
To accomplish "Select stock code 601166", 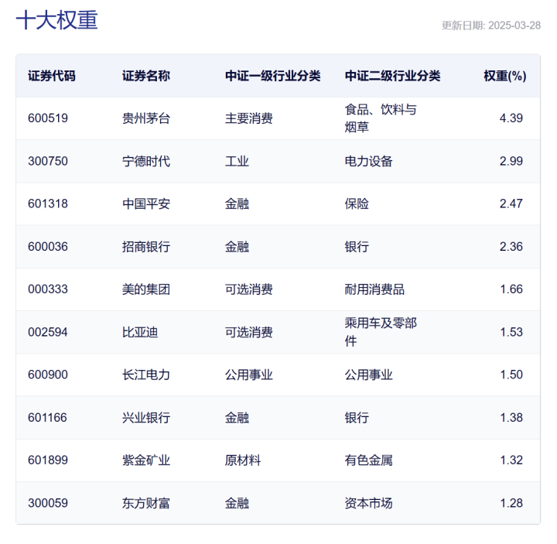I will [x=48, y=418].
